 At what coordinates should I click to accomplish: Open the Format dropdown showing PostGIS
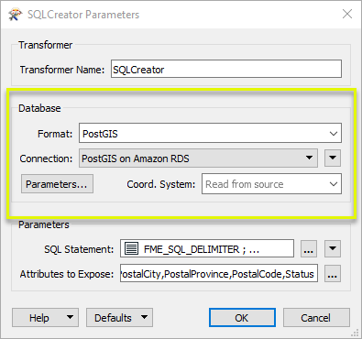pyautogui.click(x=210, y=133)
